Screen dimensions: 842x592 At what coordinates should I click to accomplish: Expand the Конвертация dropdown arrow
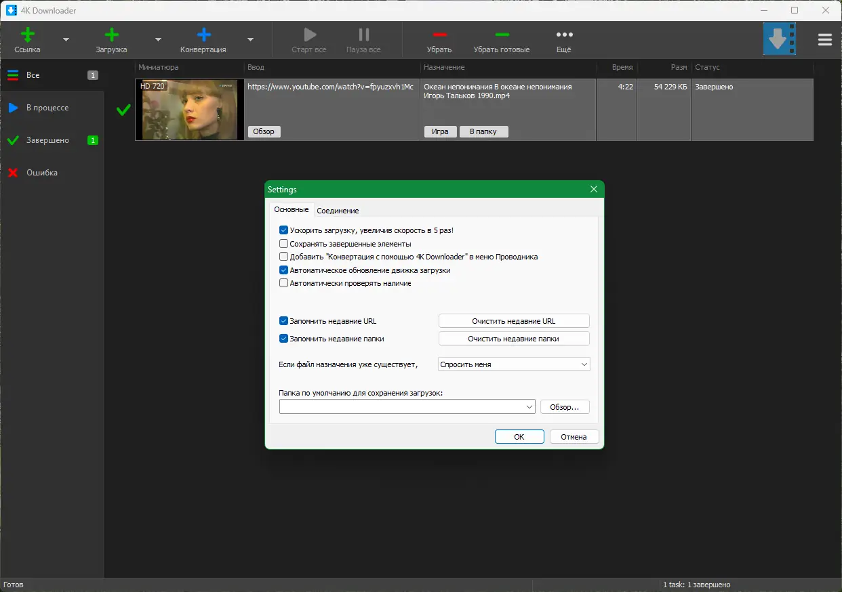point(250,39)
